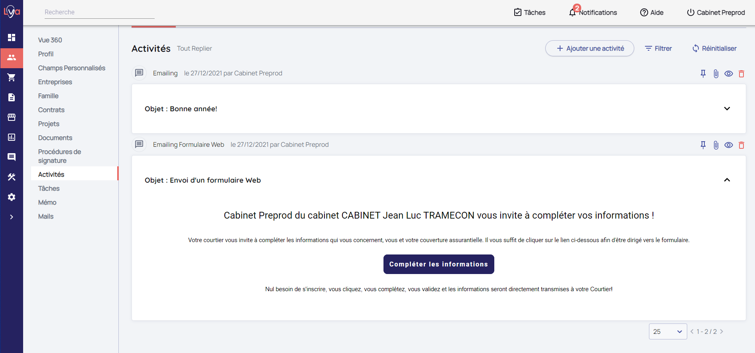The width and height of the screenshot is (755, 353).
Task: Click the Recherche search field
Action: (x=99, y=12)
